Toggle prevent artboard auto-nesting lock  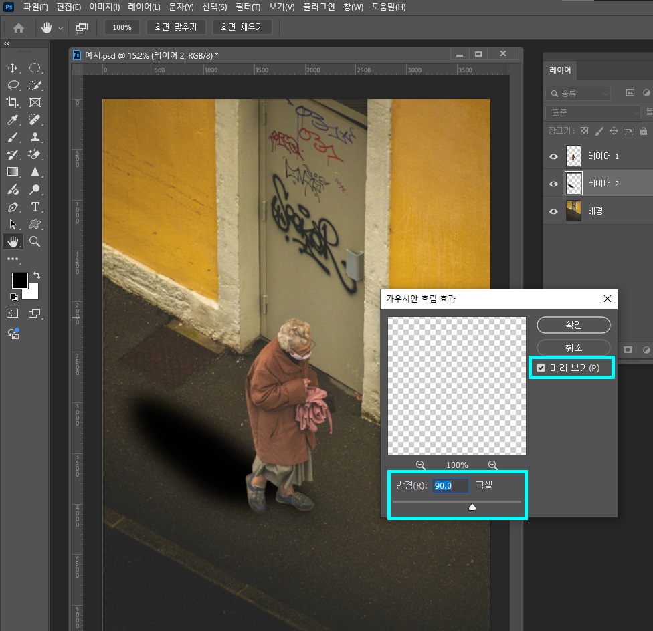pos(628,132)
